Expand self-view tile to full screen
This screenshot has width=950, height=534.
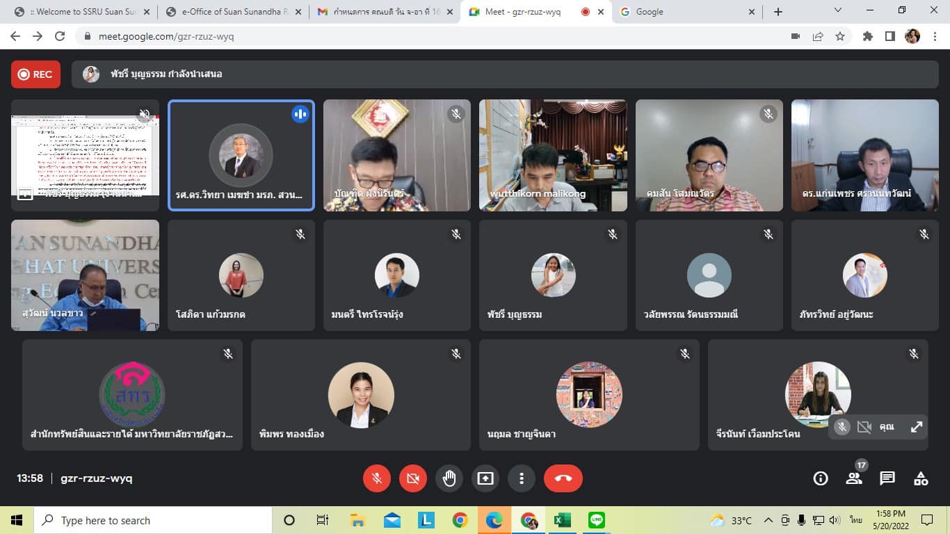(917, 427)
